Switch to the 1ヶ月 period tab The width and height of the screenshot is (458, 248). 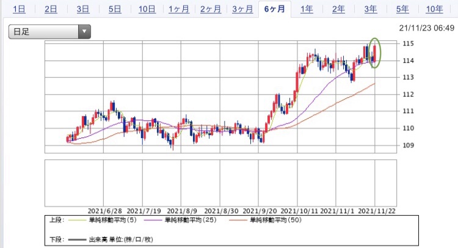point(179,9)
